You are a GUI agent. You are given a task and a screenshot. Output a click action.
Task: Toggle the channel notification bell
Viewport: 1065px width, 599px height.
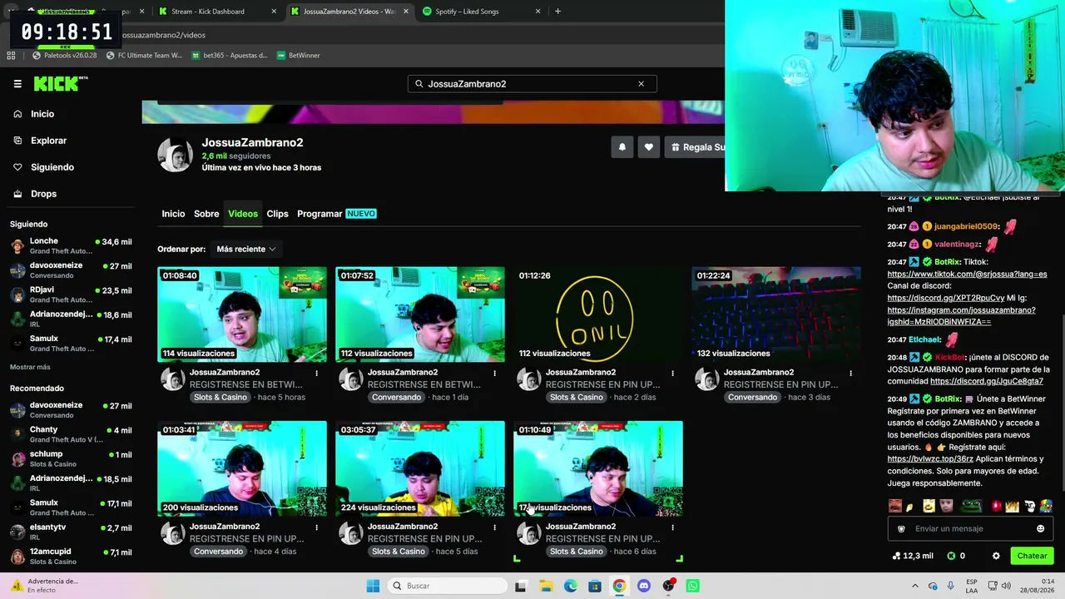[x=622, y=147]
